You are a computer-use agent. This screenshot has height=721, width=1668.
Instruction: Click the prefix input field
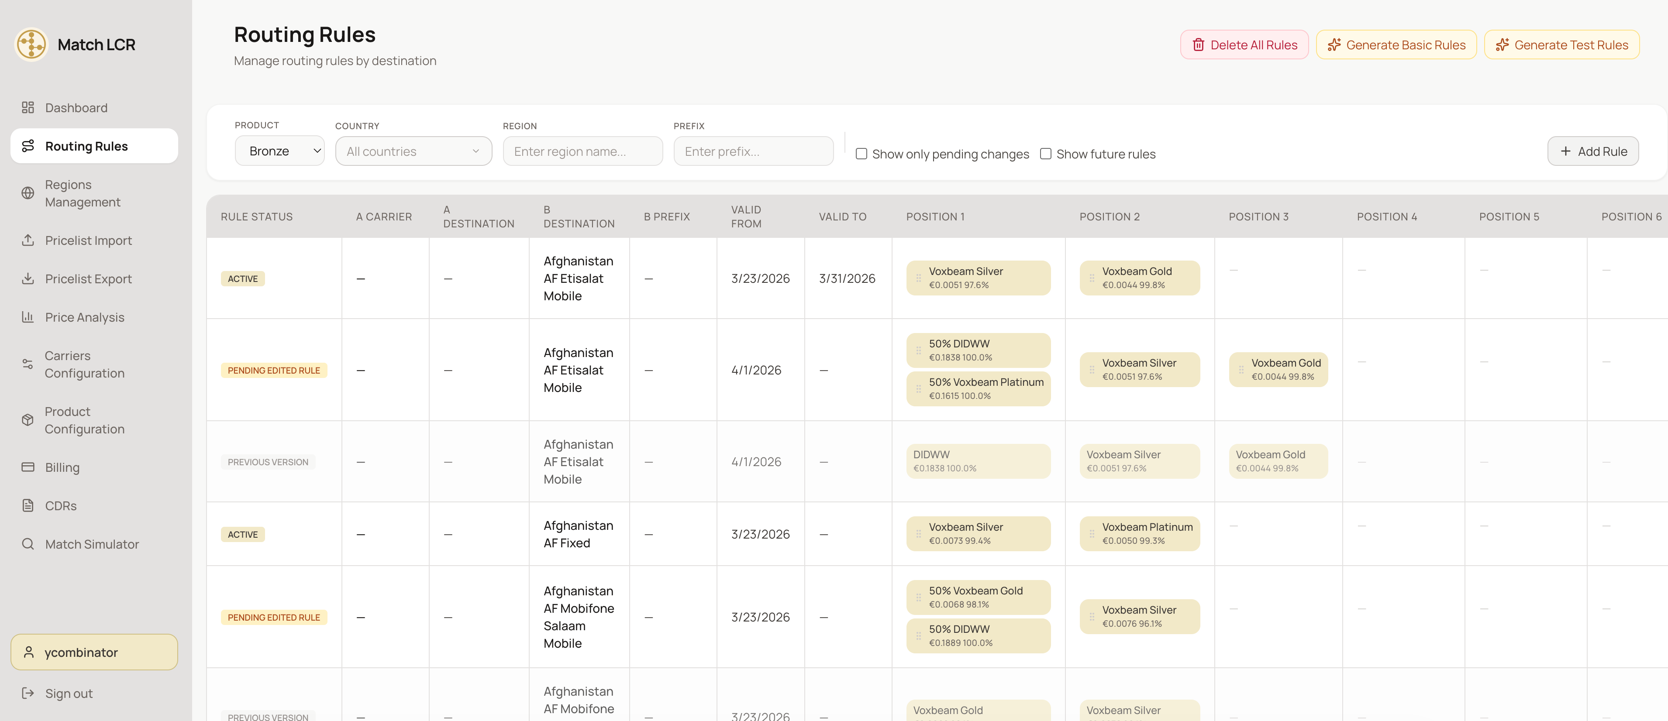click(x=754, y=151)
